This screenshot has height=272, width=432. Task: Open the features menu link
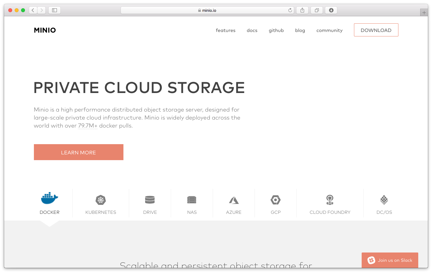[x=225, y=30]
